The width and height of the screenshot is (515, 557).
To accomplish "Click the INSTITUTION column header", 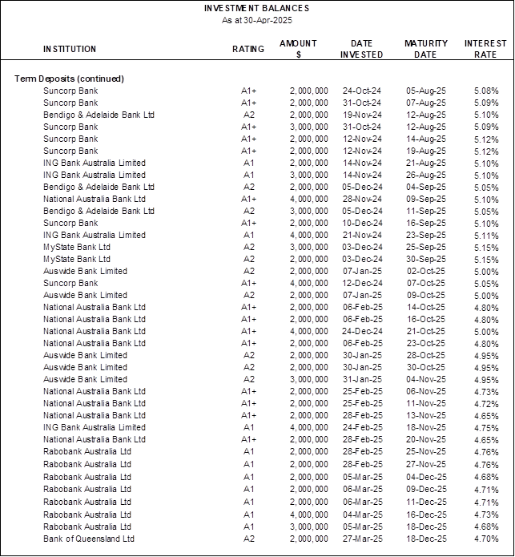I will (x=70, y=49).
